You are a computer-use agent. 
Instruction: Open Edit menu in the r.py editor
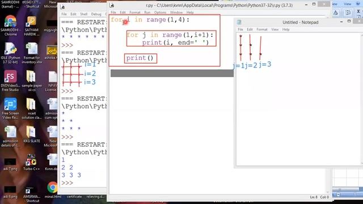pyautogui.click(x=123, y=12)
